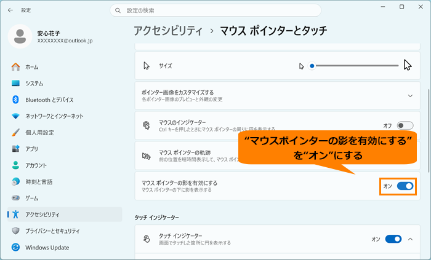Viewport: 431px width, 260px height.
Task: Turn off the タッチ インジケーター switch
Action: click(393, 239)
